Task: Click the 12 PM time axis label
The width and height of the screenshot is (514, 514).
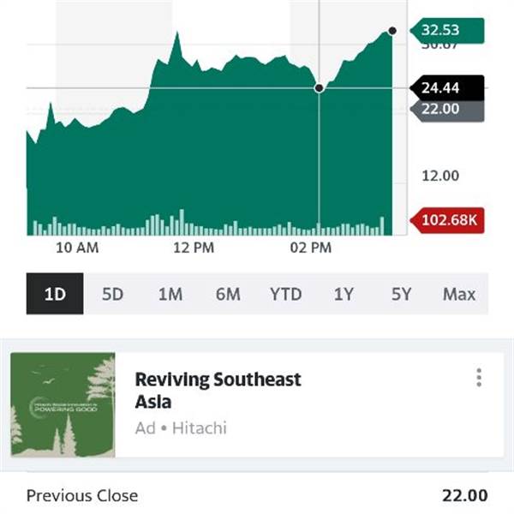Action: point(193,248)
